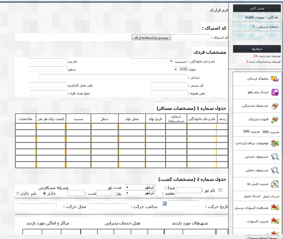Click the total persons (جمع تعداد افراد) field

click(48, 93)
